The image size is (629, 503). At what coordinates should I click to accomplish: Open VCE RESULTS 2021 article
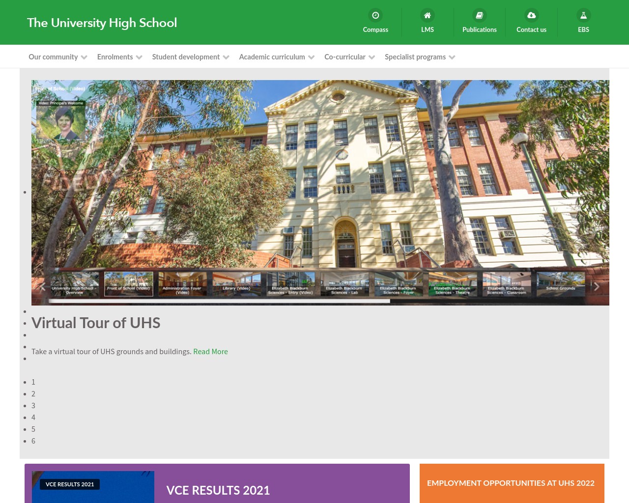click(218, 490)
